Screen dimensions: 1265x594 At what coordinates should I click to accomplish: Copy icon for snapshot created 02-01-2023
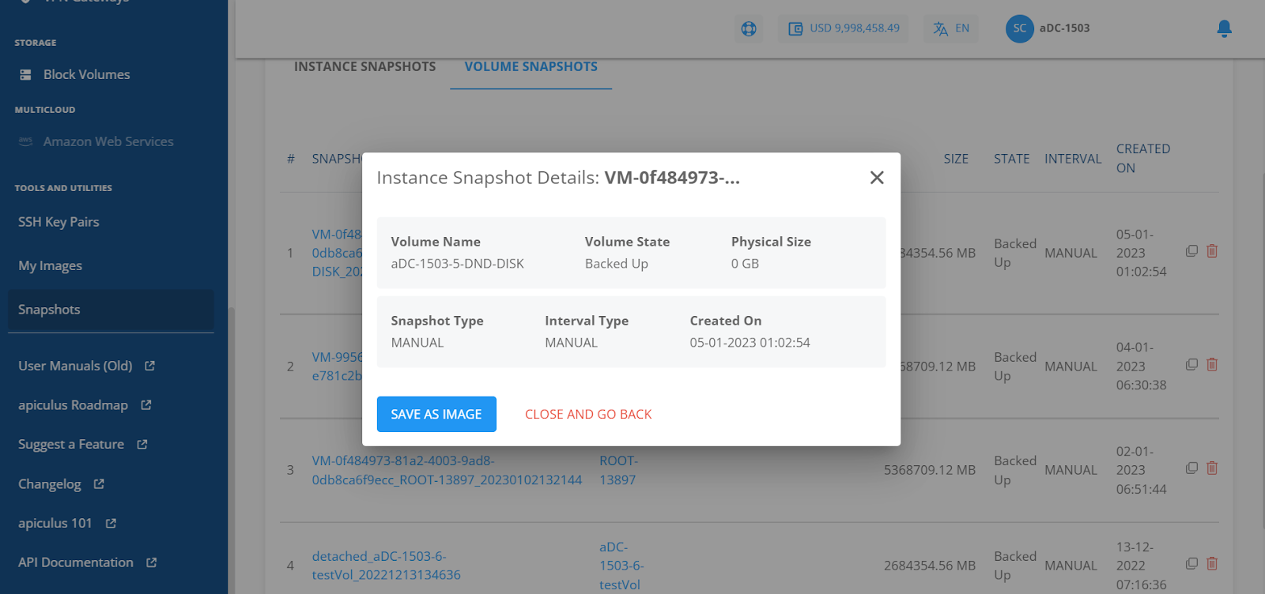(x=1191, y=468)
